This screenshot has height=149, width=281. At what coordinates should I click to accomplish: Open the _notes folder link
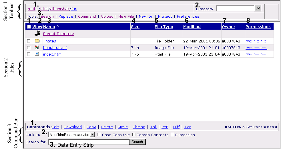50,41
